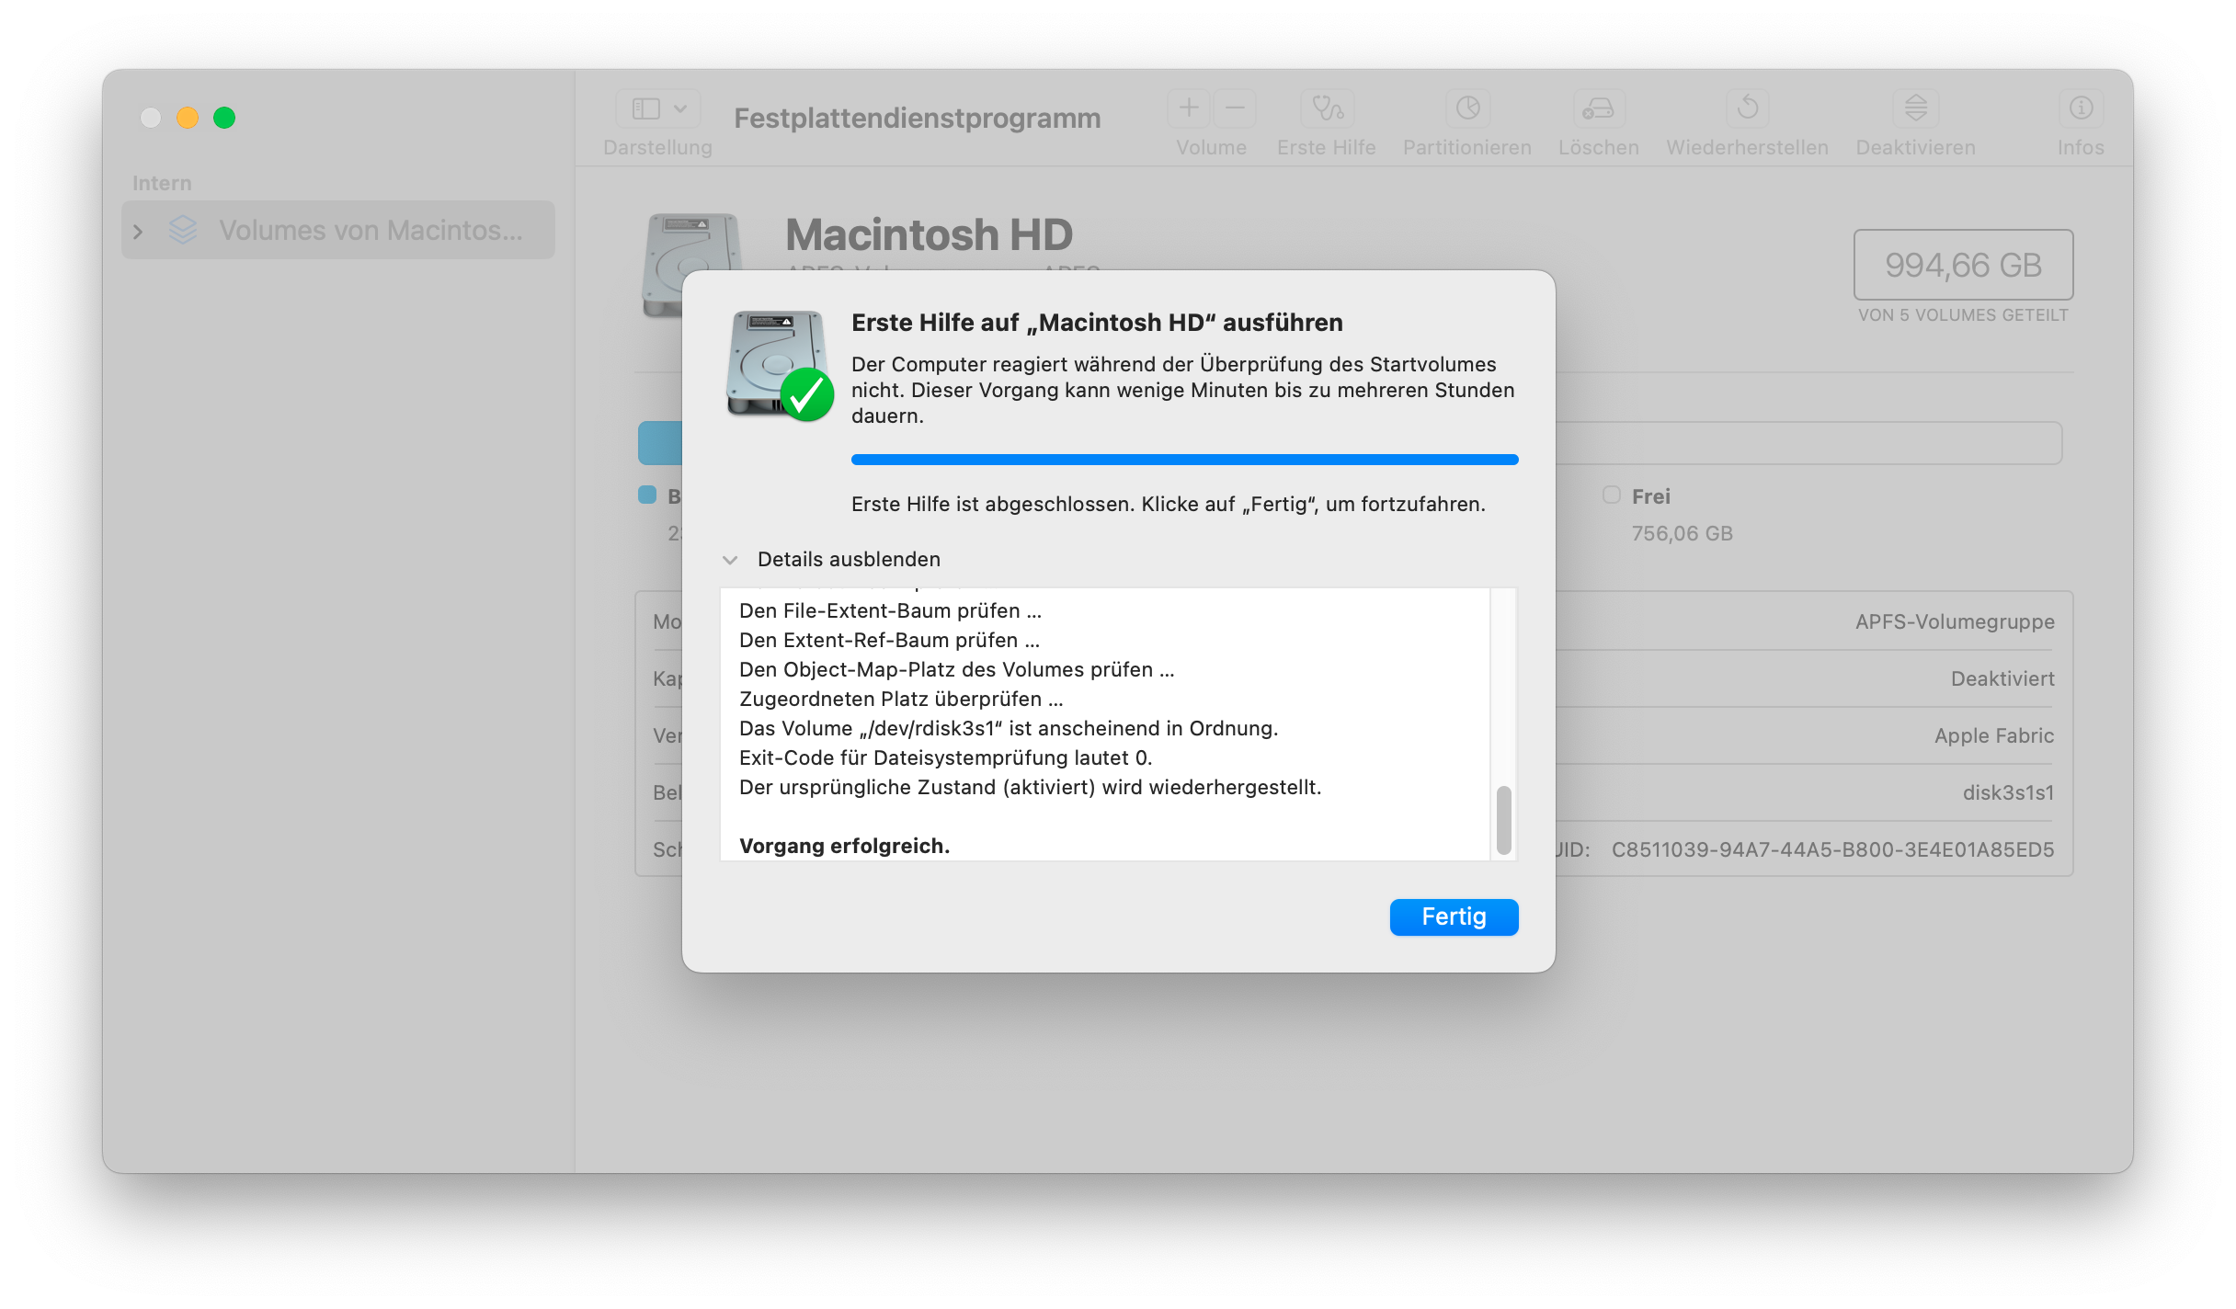Click the remove volume minus icon

[1235, 108]
